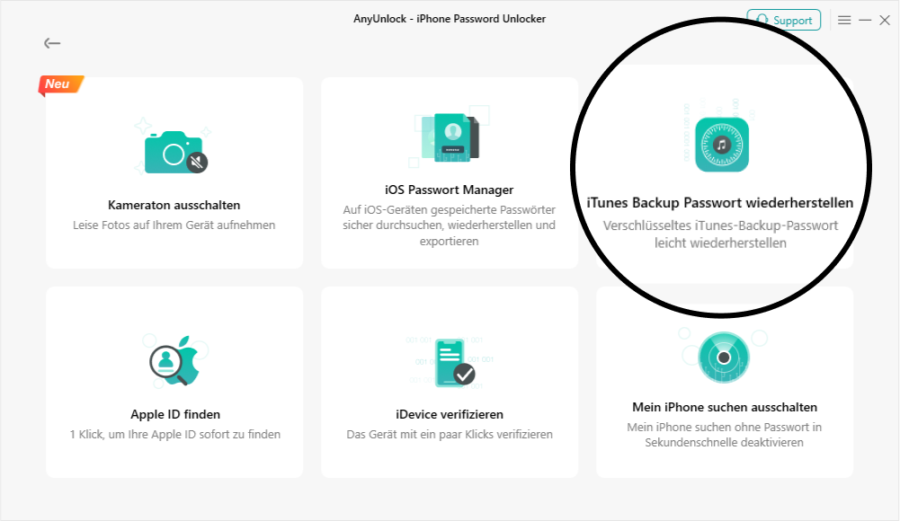The width and height of the screenshot is (900, 521).
Task: Click '1 Klick, um Ihre Apple ID' description
Action: (x=175, y=435)
